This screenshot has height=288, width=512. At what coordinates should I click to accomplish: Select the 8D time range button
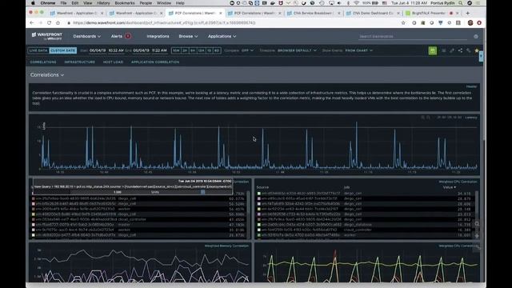[x=217, y=50]
